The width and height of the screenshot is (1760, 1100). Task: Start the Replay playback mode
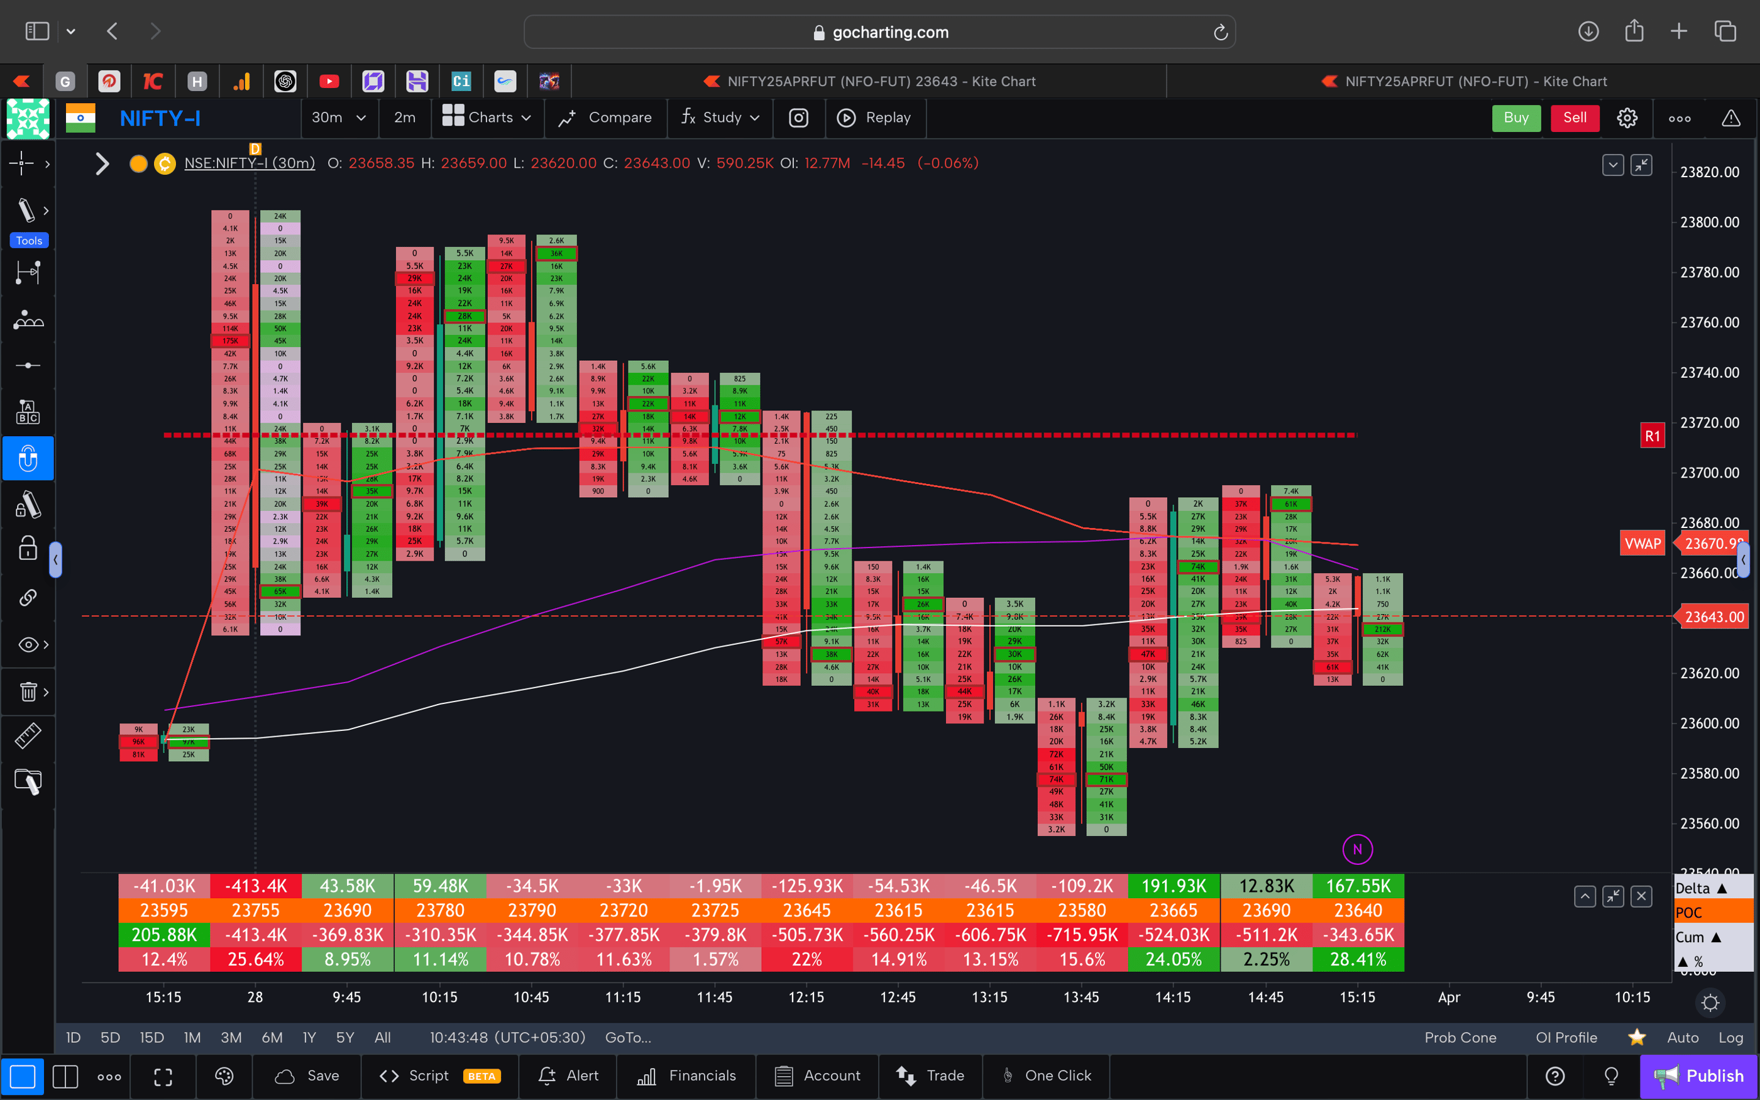pyautogui.click(x=876, y=118)
